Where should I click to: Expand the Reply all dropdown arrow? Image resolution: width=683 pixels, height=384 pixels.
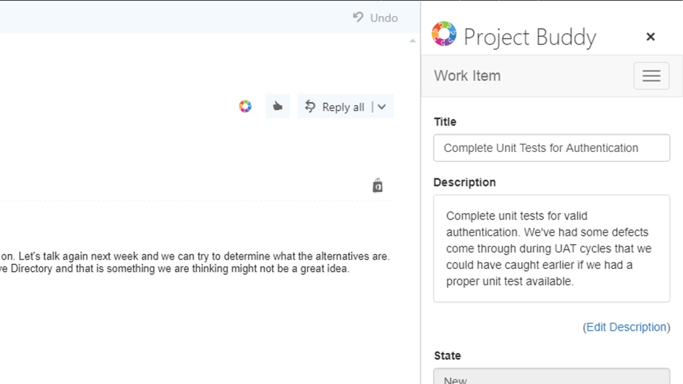click(x=382, y=107)
